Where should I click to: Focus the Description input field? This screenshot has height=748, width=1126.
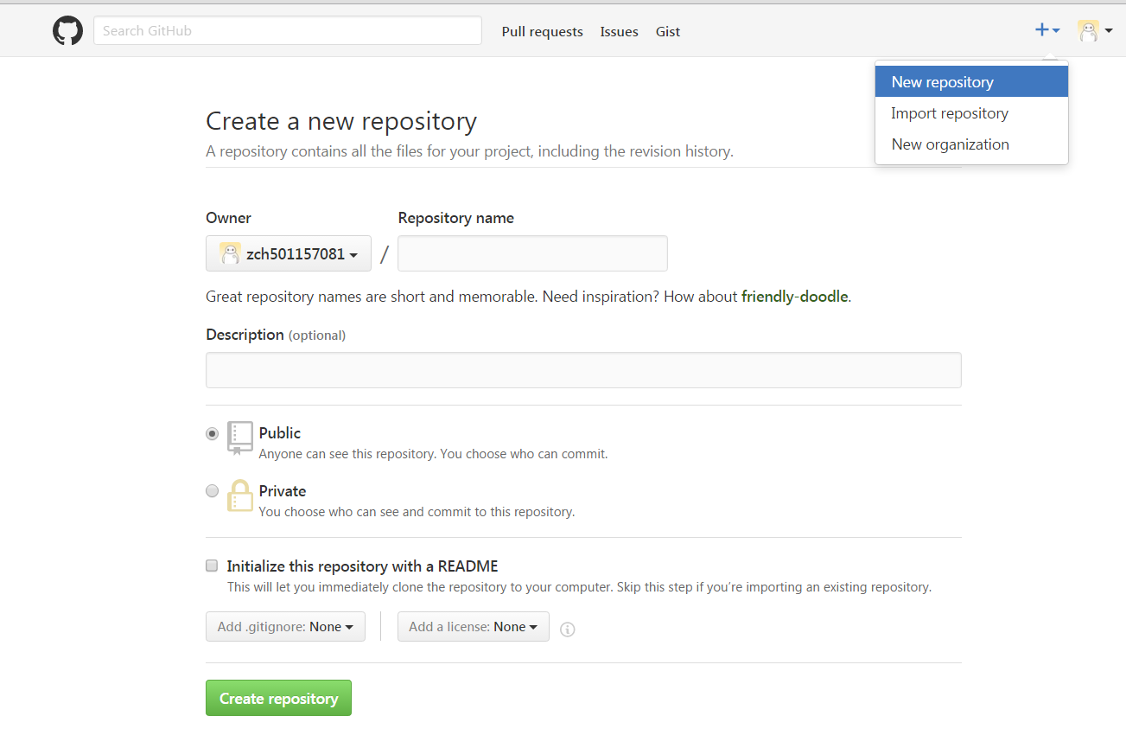pyautogui.click(x=583, y=370)
